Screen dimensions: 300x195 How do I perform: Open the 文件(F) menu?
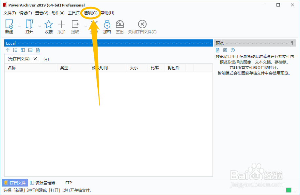10,13
